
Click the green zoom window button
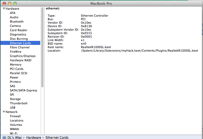[15, 3]
